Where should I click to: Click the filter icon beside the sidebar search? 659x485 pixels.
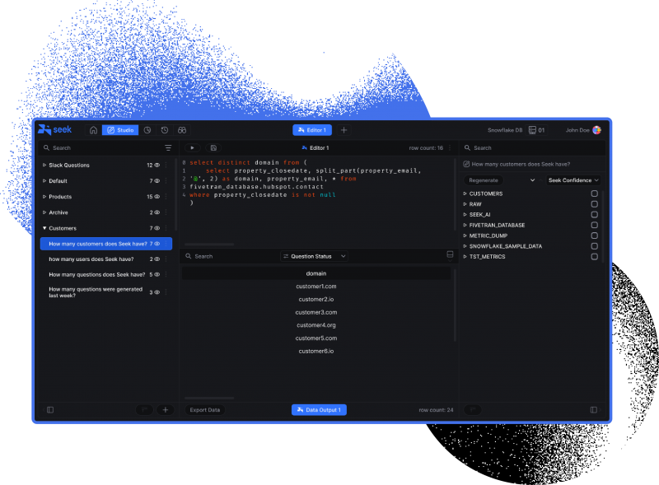click(x=167, y=147)
